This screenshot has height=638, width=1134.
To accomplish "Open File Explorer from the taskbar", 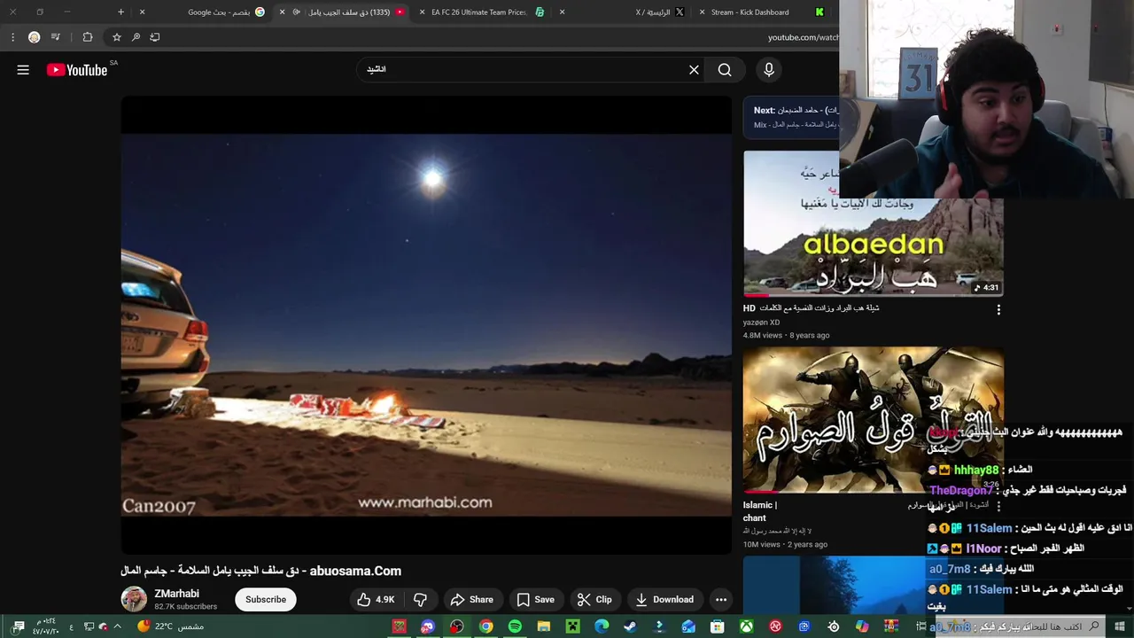I will click(x=543, y=626).
